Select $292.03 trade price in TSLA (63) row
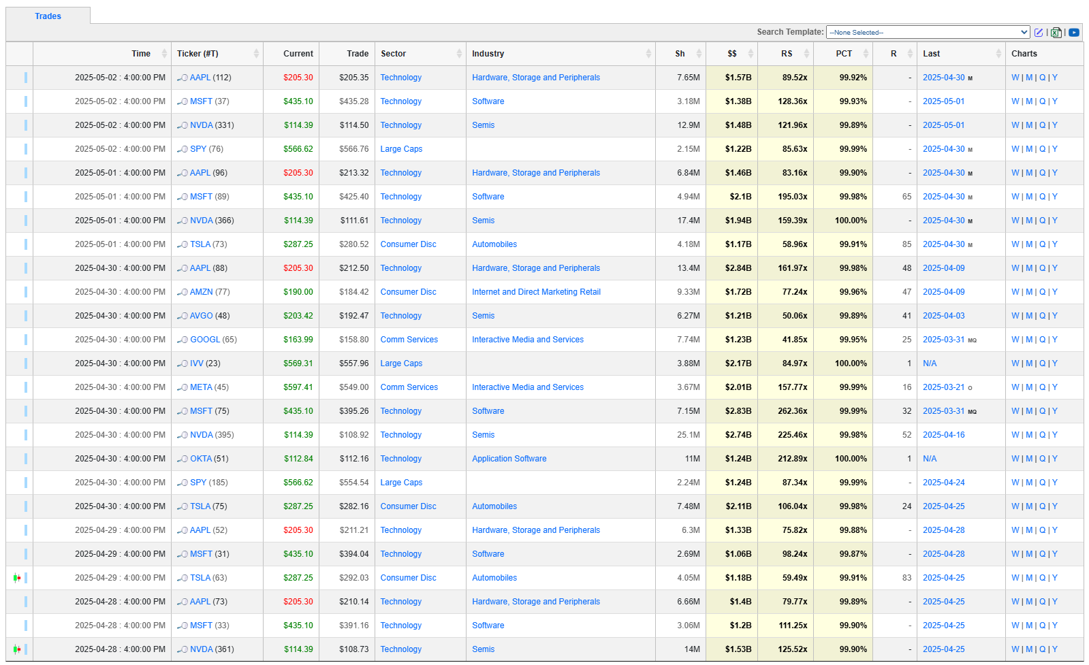The width and height of the screenshot is (1089, 665). 354,578
